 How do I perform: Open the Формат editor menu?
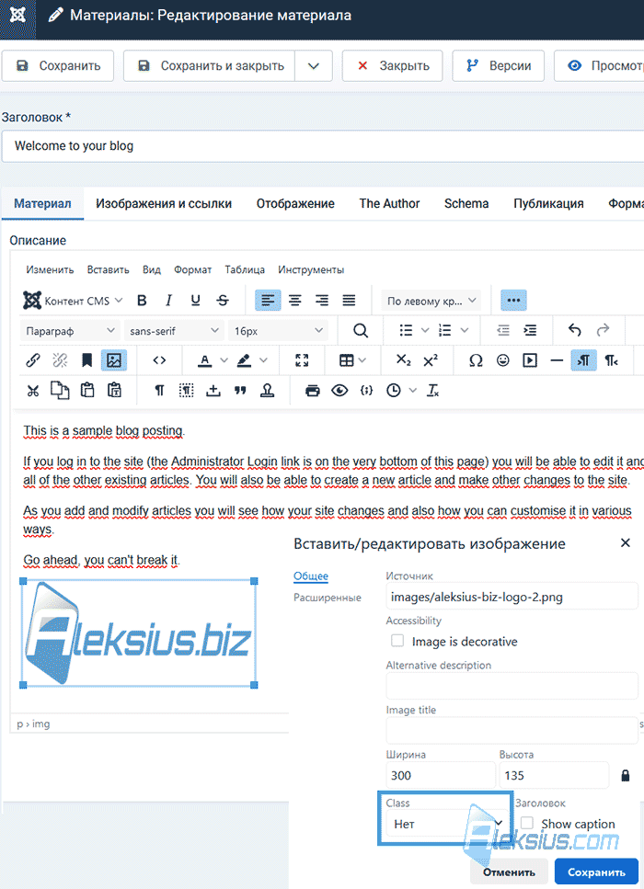pos(193,270)
